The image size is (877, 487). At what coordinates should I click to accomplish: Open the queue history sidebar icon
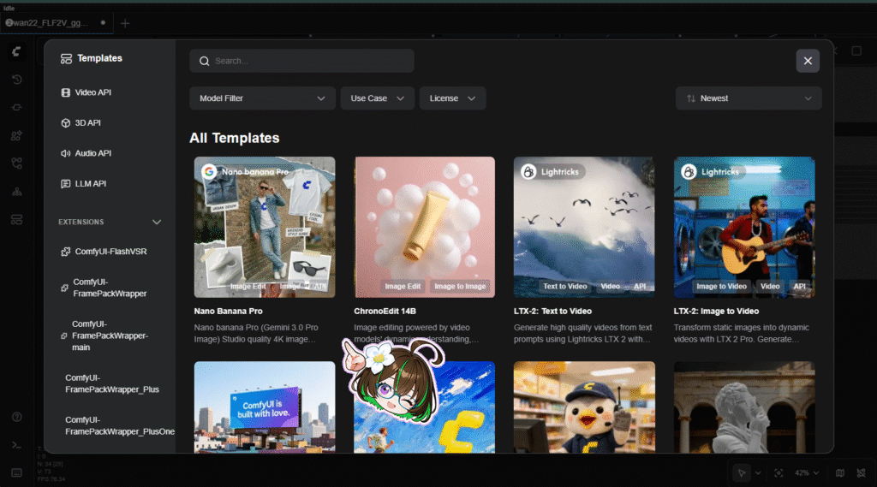pyautogui.click(x=16, y=80)
